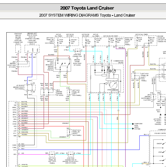
Task: Select the +B pin label
Action: (x=15, y=103)
